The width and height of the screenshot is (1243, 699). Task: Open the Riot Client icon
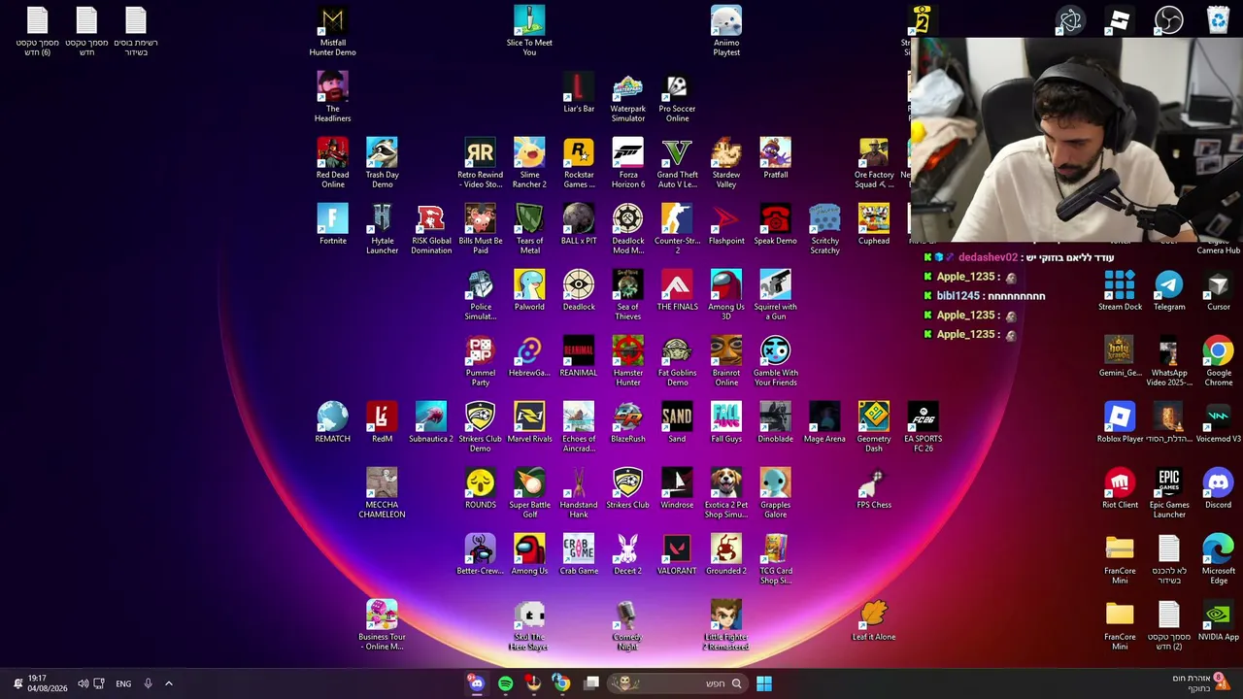[1120, 488]
